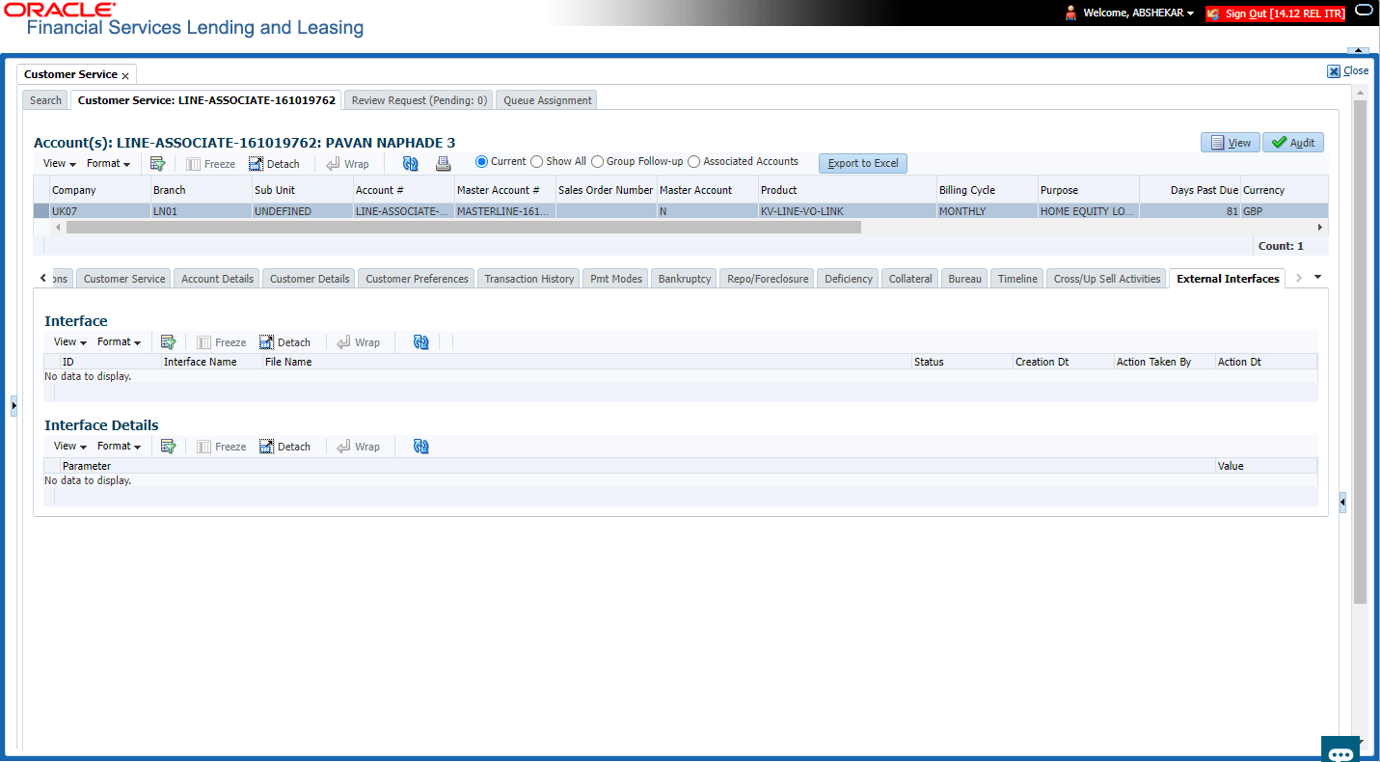Click Wrap in the Interface Details toolbar
The image size is (1380, 762).
[358, 447]
